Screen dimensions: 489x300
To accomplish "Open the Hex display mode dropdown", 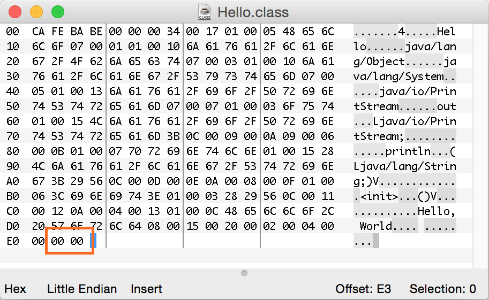I will [x=15, y=289].
